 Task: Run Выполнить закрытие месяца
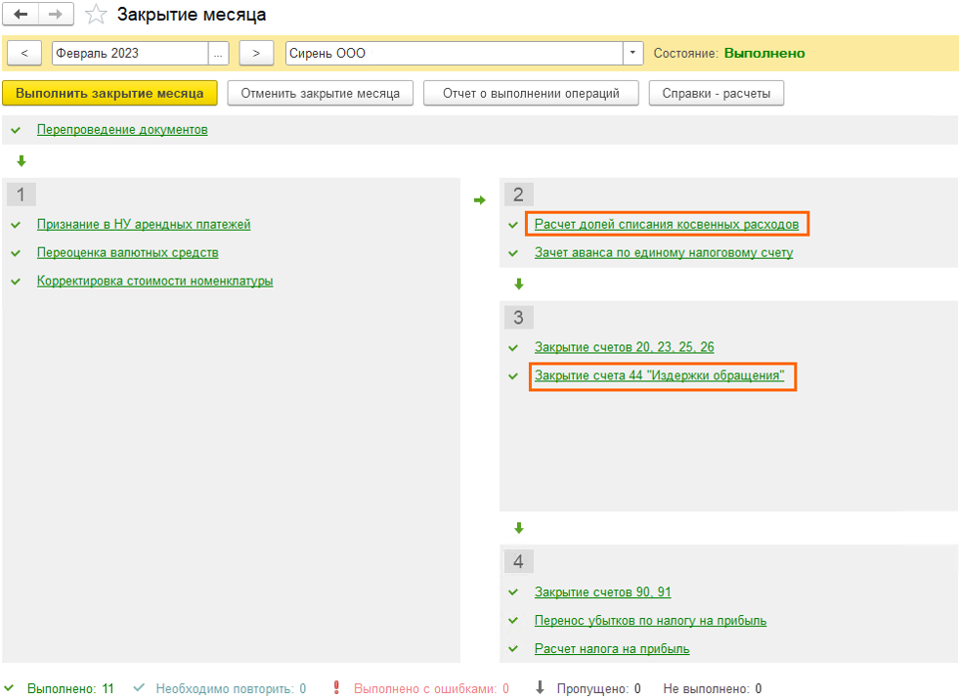point(109,93)
